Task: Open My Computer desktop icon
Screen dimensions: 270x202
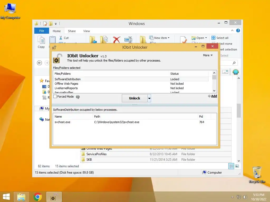Action: click(10, 11)
